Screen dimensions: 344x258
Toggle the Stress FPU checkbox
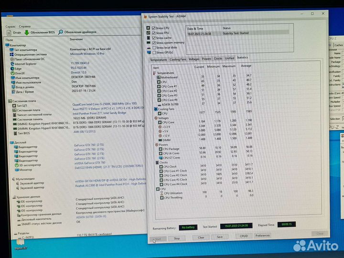(x=153, y=33)
